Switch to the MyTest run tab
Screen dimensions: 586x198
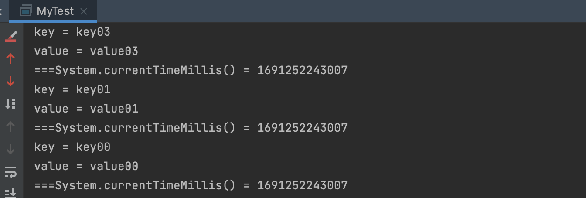click(55, 11)
